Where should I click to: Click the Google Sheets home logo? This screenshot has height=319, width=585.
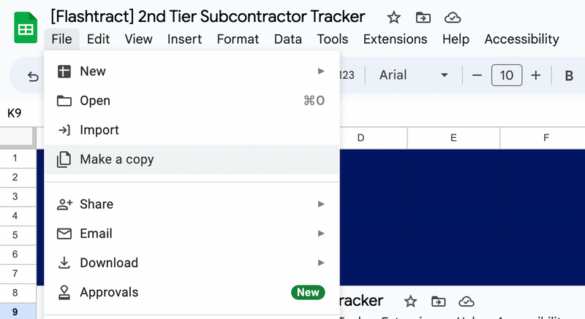26,29
